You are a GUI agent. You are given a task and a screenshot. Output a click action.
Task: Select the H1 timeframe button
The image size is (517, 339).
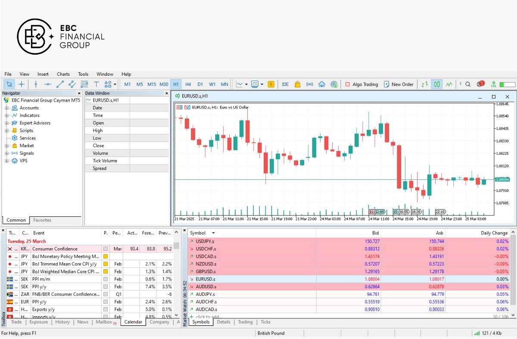click(176, 84)
